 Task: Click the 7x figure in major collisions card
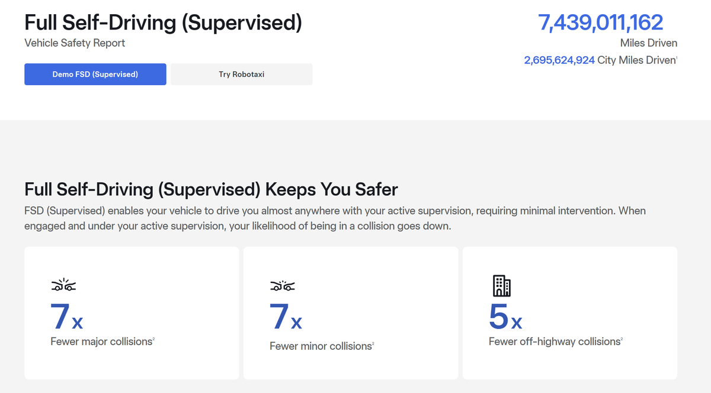[67, 316]
